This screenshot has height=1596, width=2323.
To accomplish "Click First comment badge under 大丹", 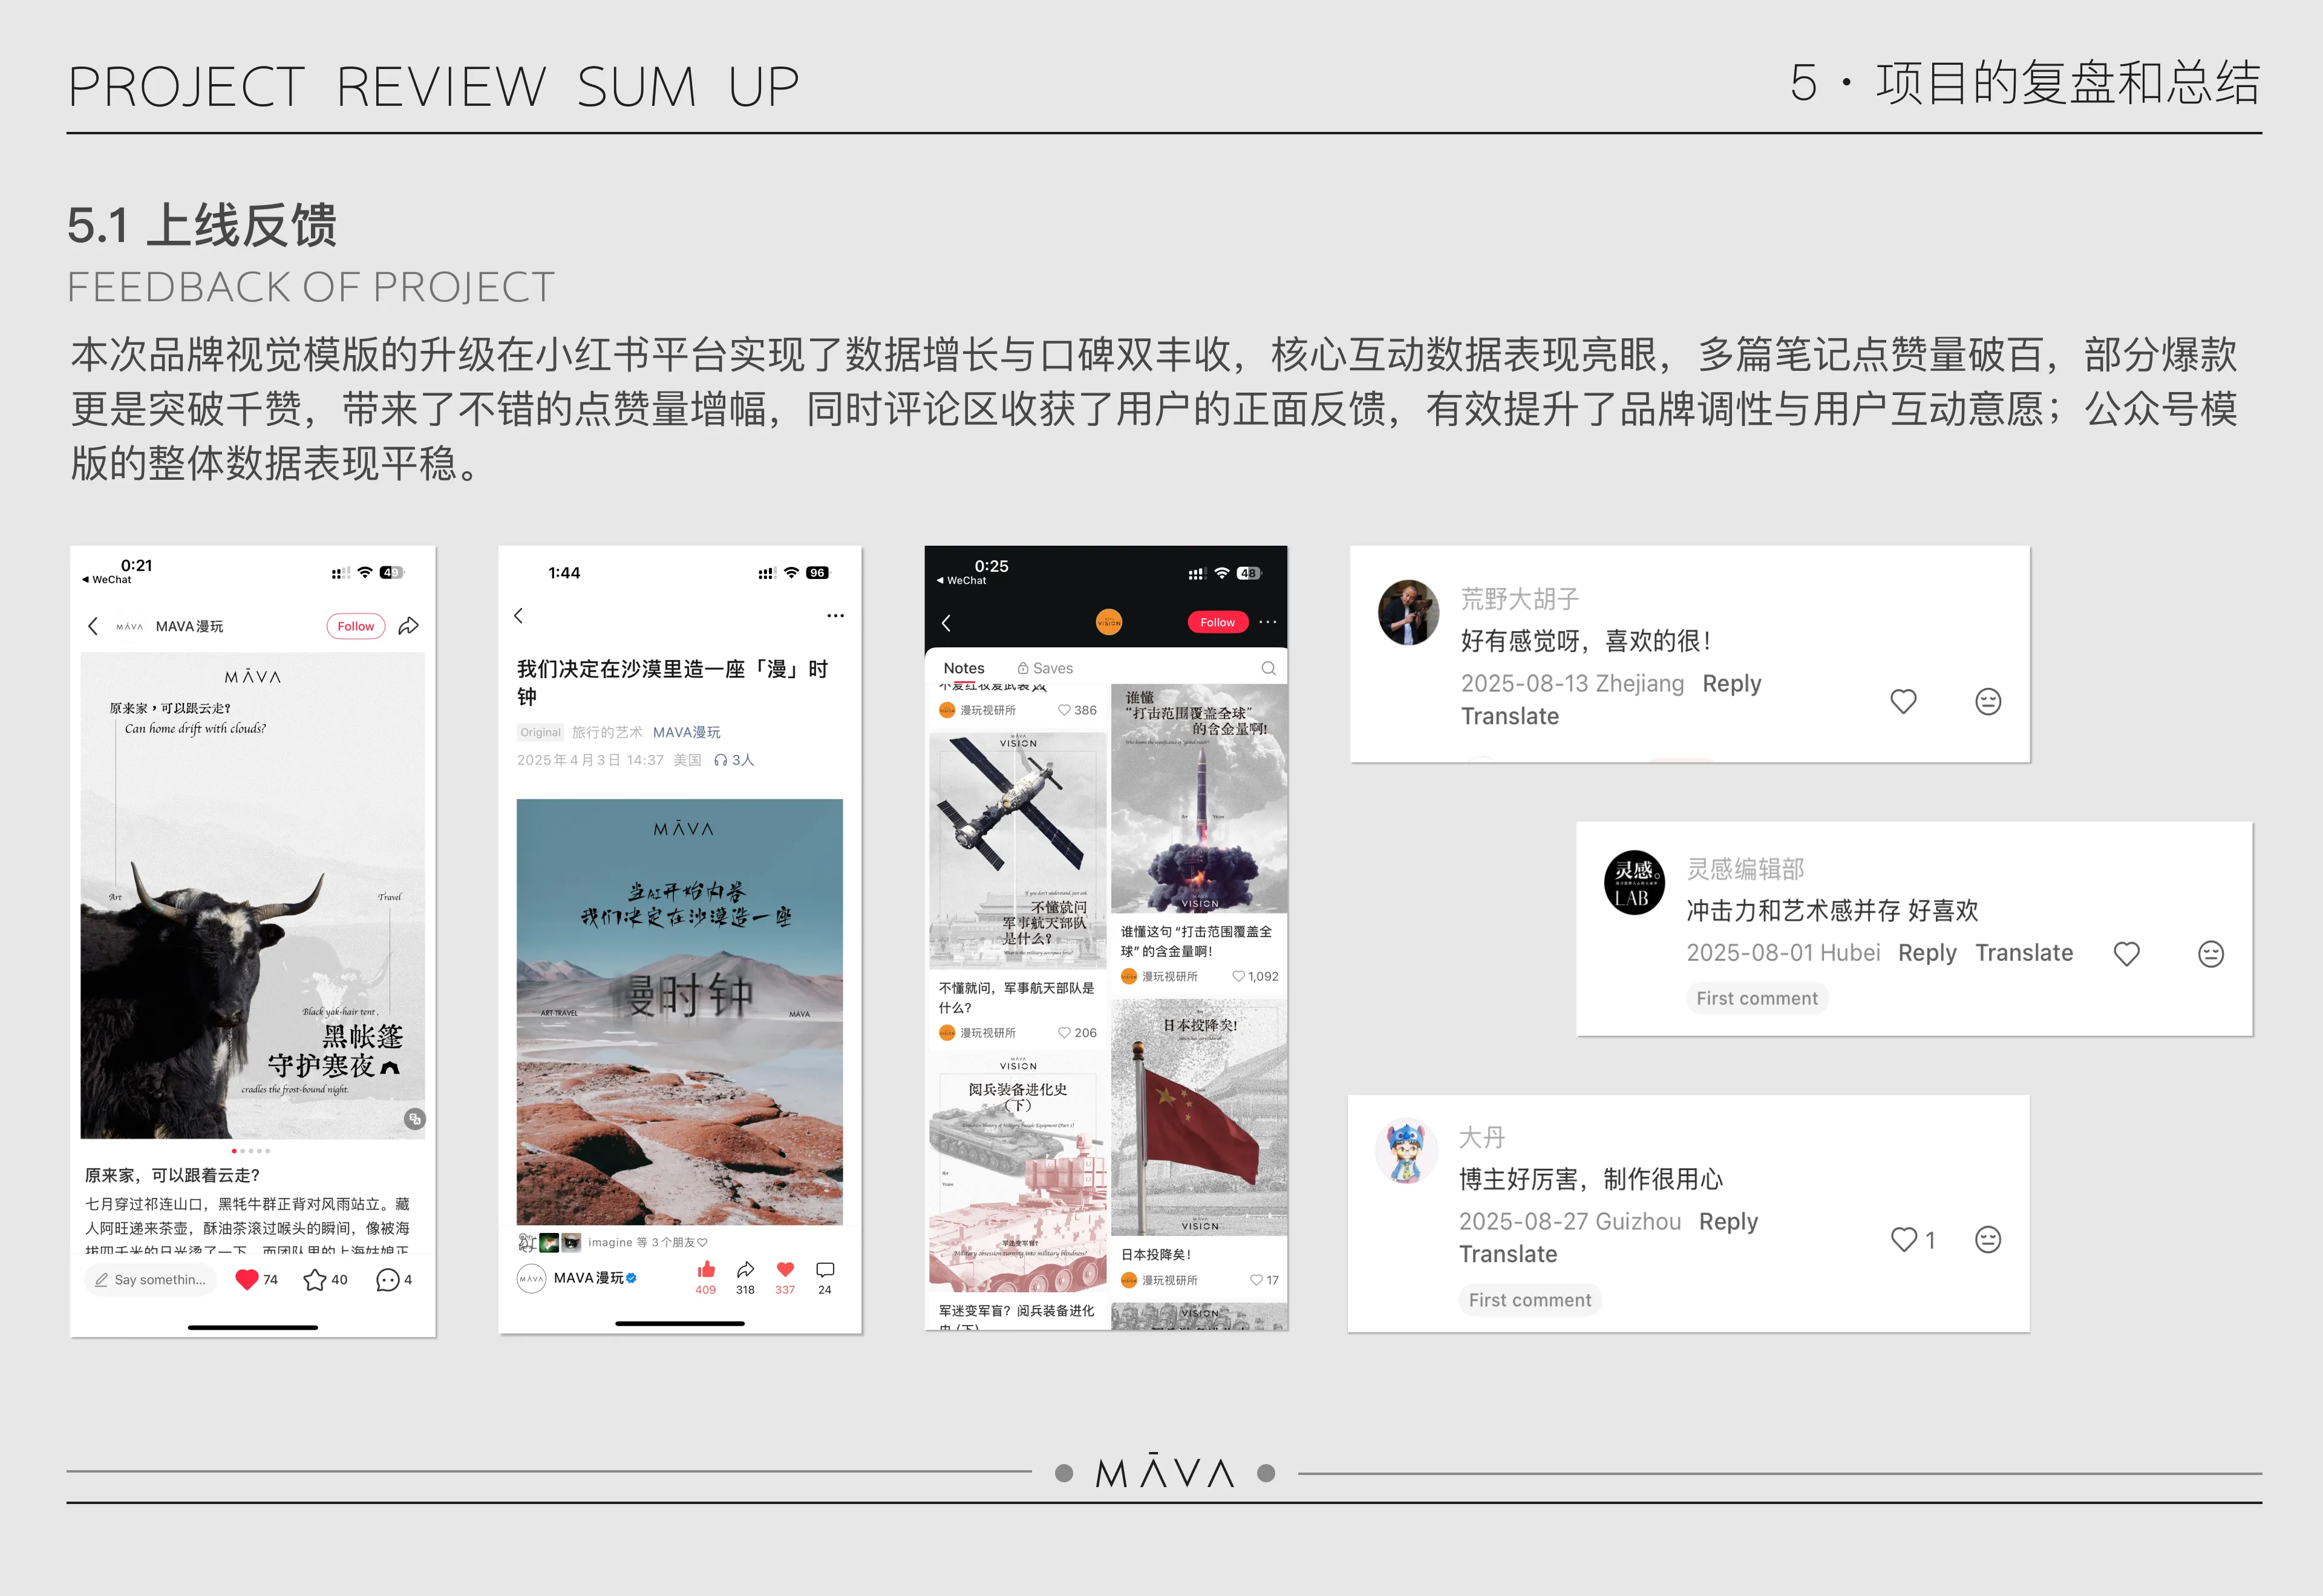I will point(1529,1300).
